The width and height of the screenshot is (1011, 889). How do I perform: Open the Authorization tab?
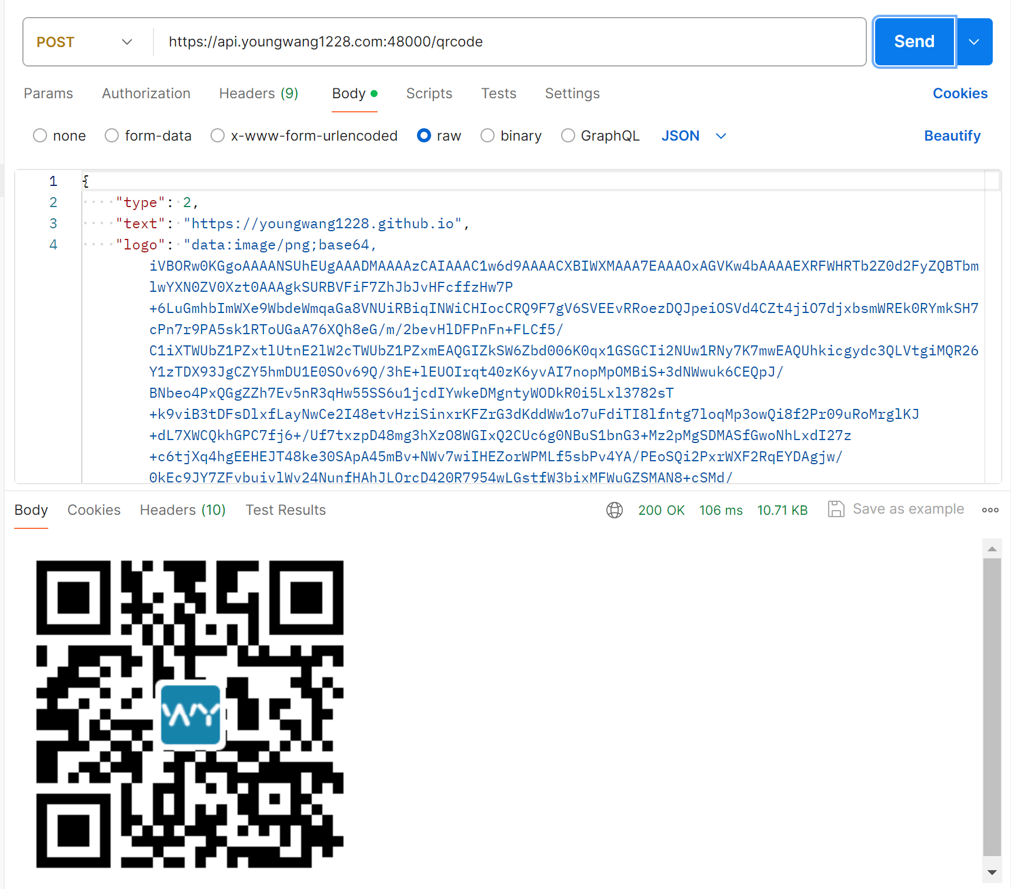pos(146,94)
